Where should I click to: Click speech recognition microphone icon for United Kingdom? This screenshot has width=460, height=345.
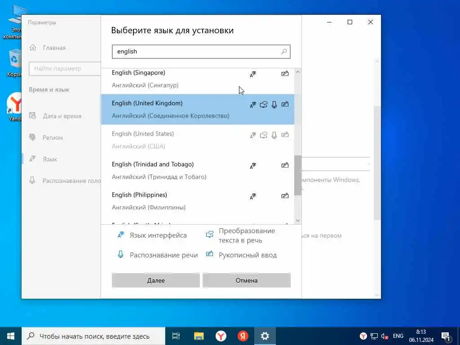coord(274,104)
